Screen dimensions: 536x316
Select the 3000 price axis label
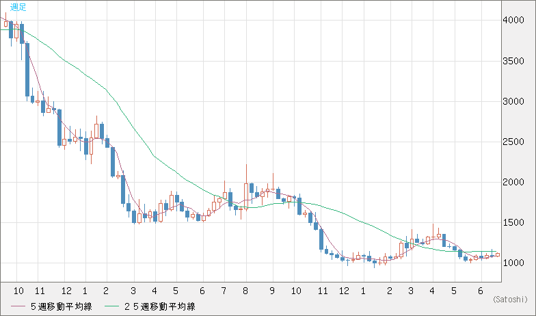[513, 101]
